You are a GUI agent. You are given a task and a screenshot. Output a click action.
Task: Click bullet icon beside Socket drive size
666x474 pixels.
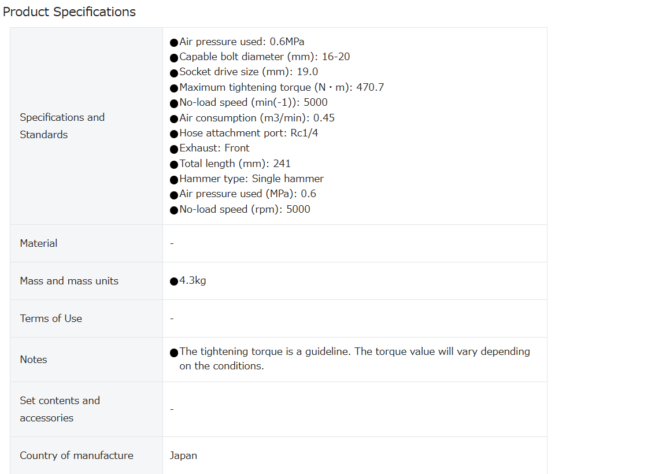tap(173, 73)
